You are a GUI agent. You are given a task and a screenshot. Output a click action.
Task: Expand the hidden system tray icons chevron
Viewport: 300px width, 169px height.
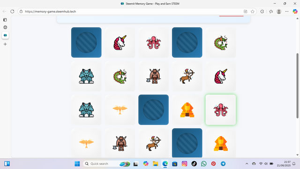pos(247,164)
